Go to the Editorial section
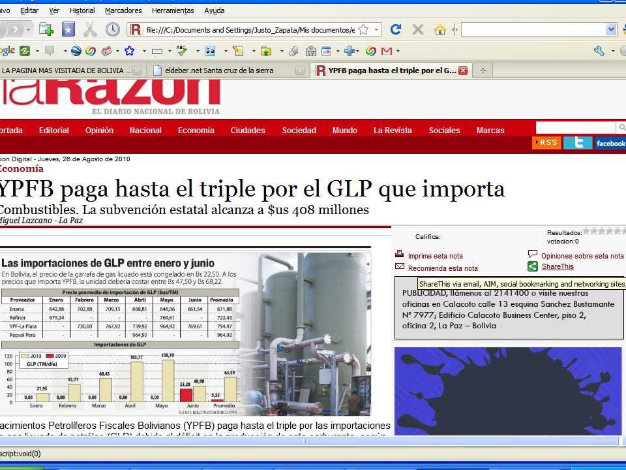Viewport: 626px width, 470px height. coord(54,131)
